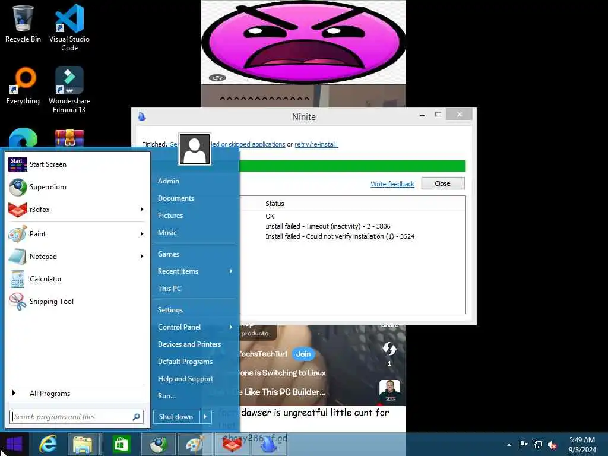
Task: Click the search magnifier icon
Action: 136,417
